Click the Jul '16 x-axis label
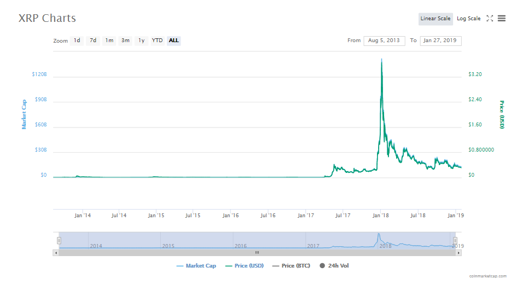This screenshot has height=290, width=528. tap(268, 215)
